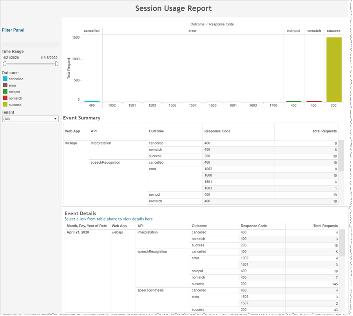Screen dimensions: 353x316
Task: Click the Event Summary vertical scrollbar
Action: tap(341, 155)
